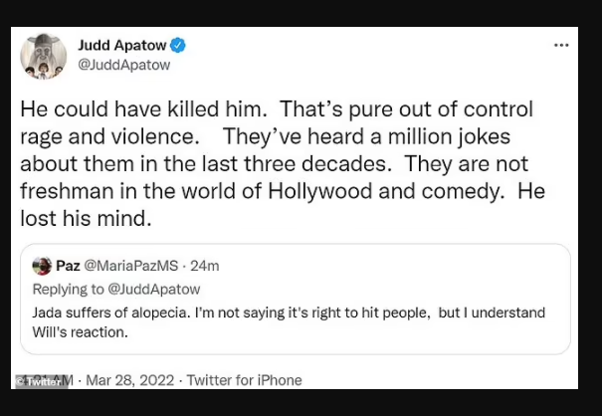Open the Judd Apatow display name
This screenshot has width=602, height=416.
122,46
